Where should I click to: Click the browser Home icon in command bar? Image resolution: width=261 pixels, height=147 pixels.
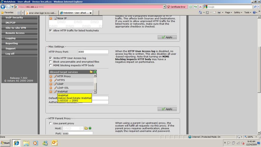pos(200,13)
